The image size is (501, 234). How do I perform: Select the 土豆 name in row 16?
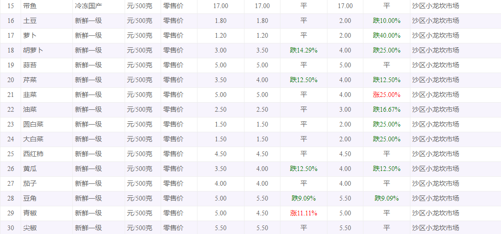pos(30,21)
